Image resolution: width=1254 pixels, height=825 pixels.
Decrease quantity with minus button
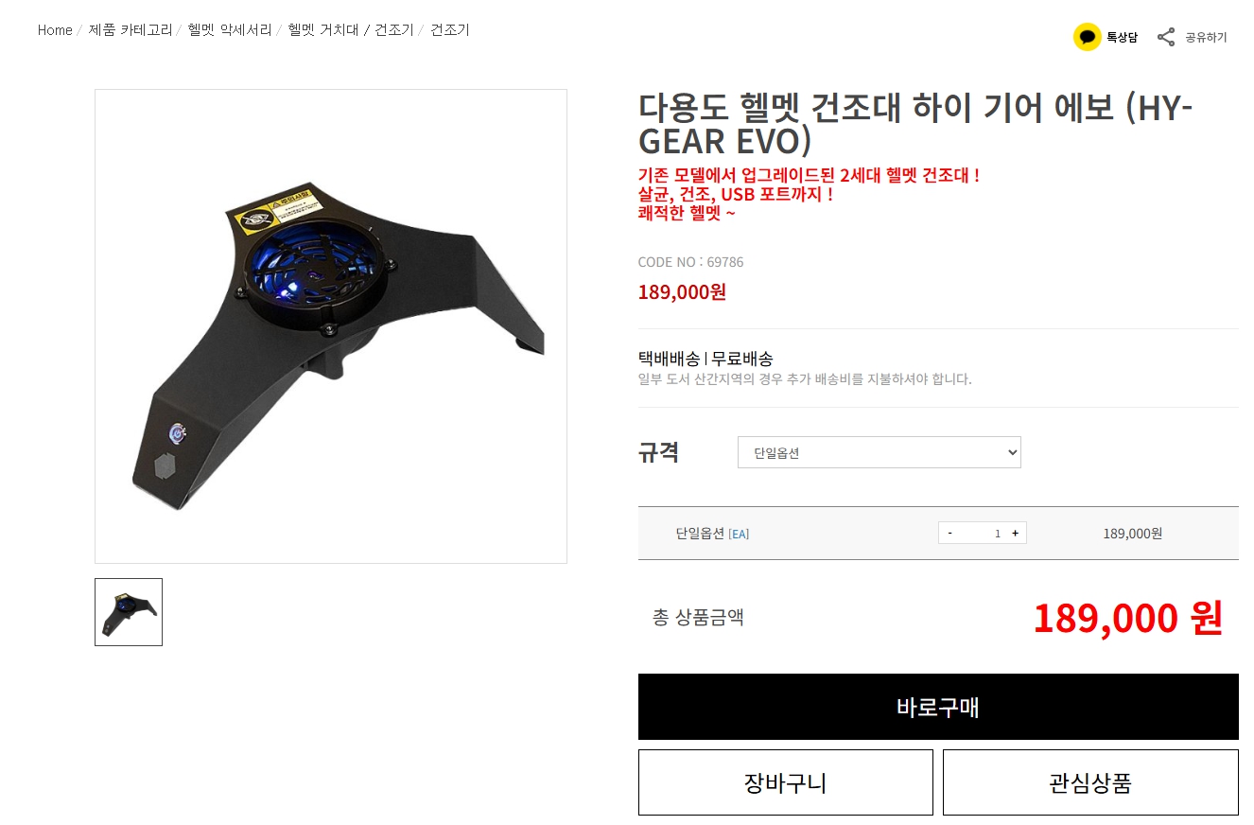[x=949, y=533]
